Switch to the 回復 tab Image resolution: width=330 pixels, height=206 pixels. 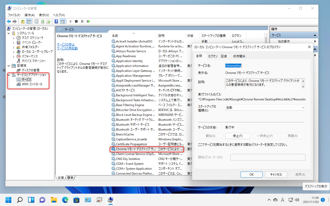[x=224, y=56]
